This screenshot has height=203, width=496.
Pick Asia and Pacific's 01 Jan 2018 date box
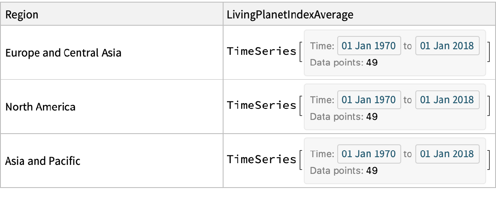(447, 154)
